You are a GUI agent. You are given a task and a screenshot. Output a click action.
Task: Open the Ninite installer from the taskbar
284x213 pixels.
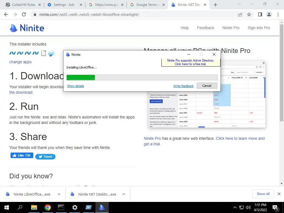(x=102, y=207)
